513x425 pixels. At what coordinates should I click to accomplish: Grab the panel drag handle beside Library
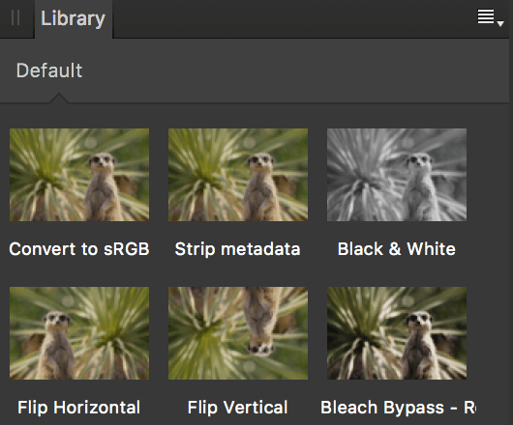point(15,17)
